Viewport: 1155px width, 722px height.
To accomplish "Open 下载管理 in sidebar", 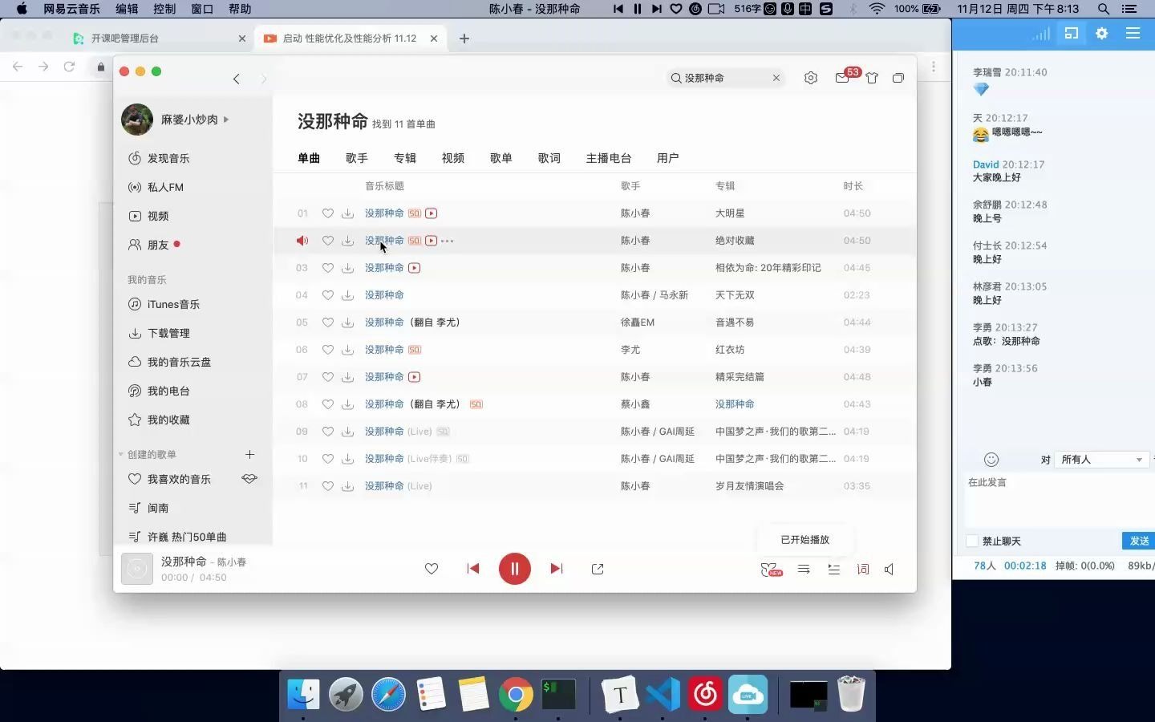I will (x=159, y=334).
